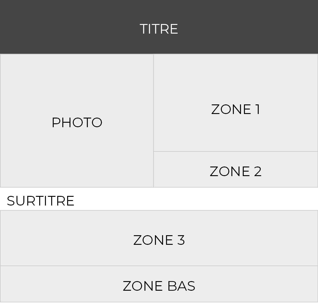Select the TITRE text label
The width and height of the screenshot is (318, 303).
pyautogui.click(x=159, y=29)
